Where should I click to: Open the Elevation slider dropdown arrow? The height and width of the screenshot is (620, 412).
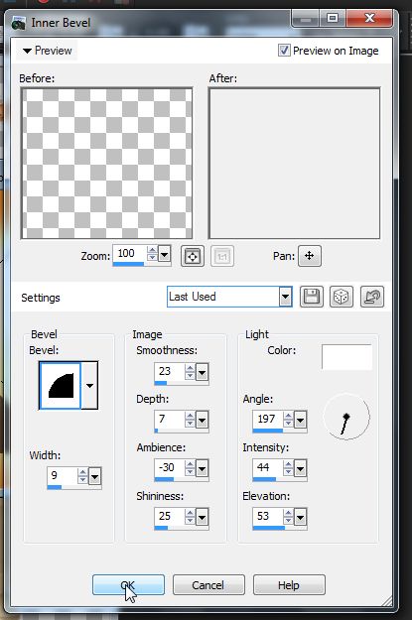[300, 517]
